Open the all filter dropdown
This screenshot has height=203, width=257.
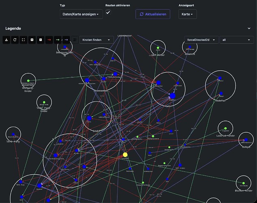(x=237, y=40)
